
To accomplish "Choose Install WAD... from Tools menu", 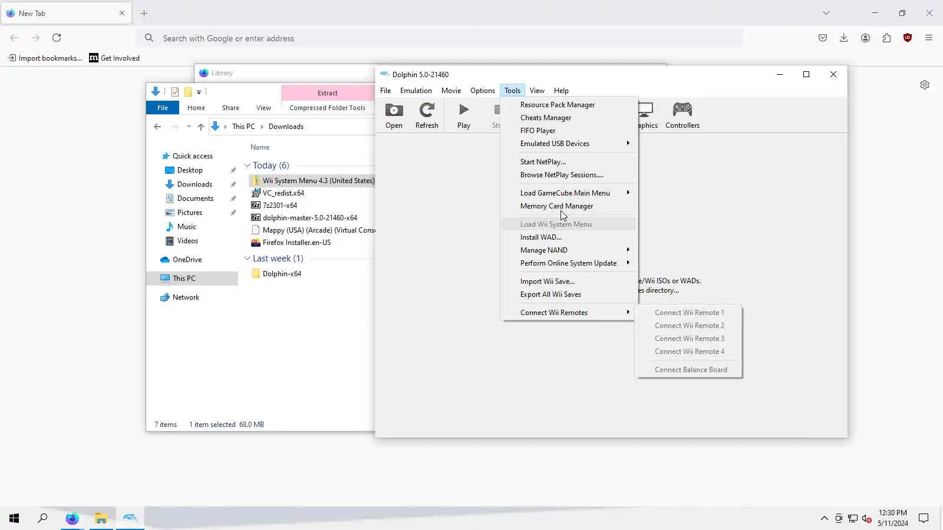I will point(569,237).
